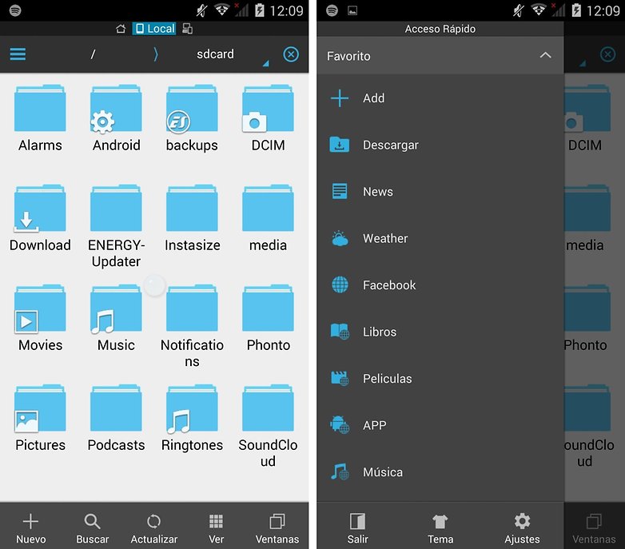625x549 pixels.
Task: Tap the home icon in top tab bar
Action: pos(121,29)
